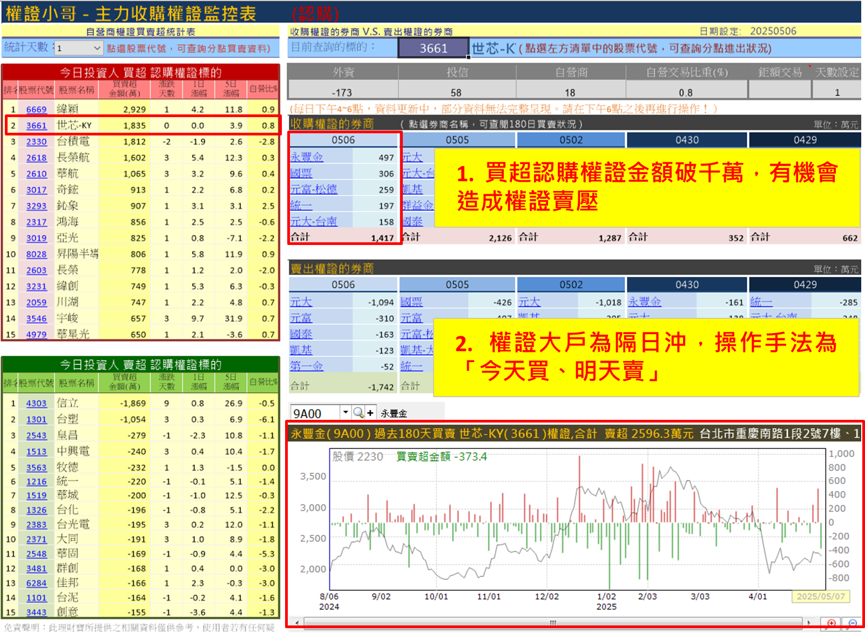Screen dimensions: 865x633
Task: Select the 0505 date tab under 收購權證的券商
Action: 457,140
